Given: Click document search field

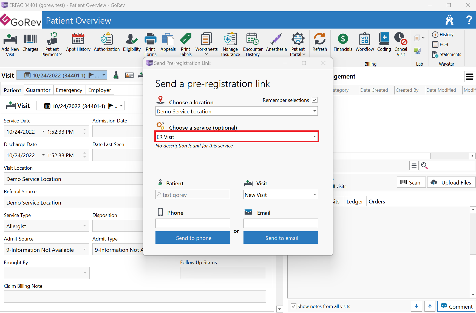Looking at the screenshot, I should pyautogui.click(x=447, y=166).
